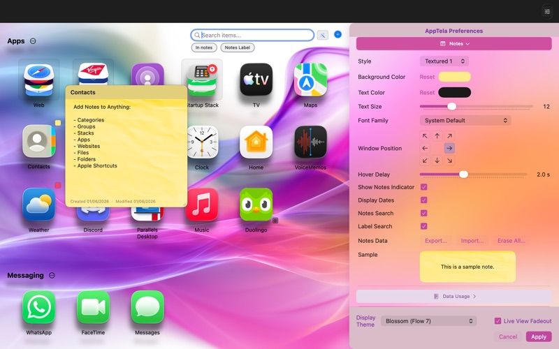
Task: Click the Search items field
Action: point(252,35)
